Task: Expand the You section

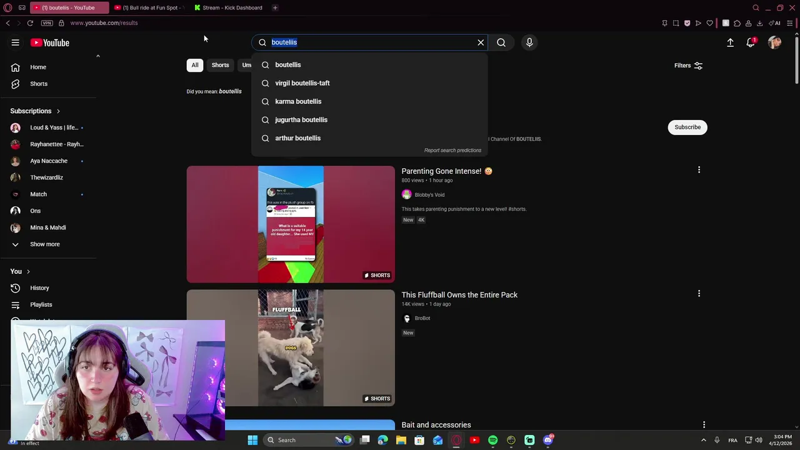Action: pos(20,271)
